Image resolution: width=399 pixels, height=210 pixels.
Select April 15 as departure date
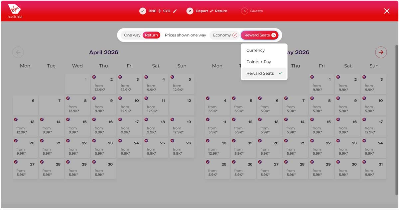click(x=77, y=127)
